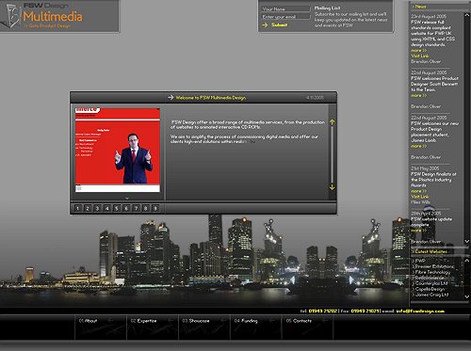Click the Enter your email field
This screenshot has width=471, height=351.
285,17
